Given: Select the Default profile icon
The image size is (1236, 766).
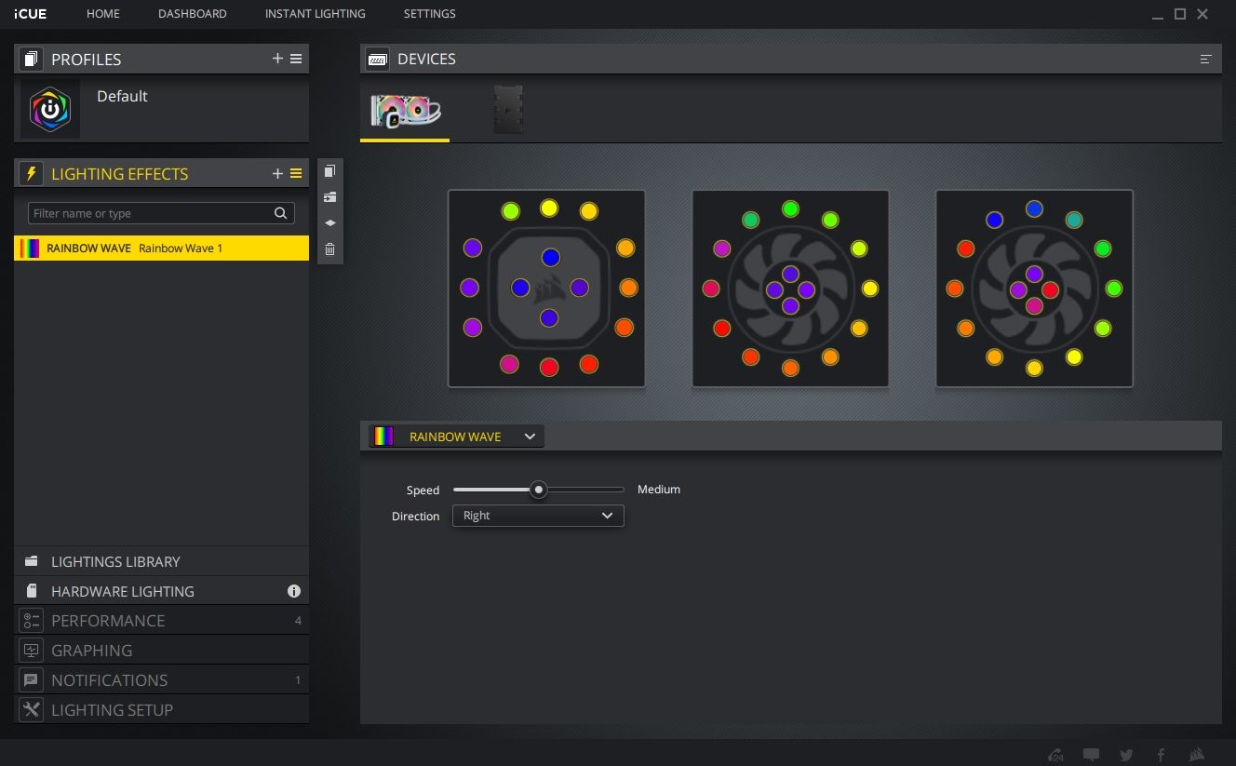Looking at the screenshot, I should pyautogui.click(x=50, y=109).
